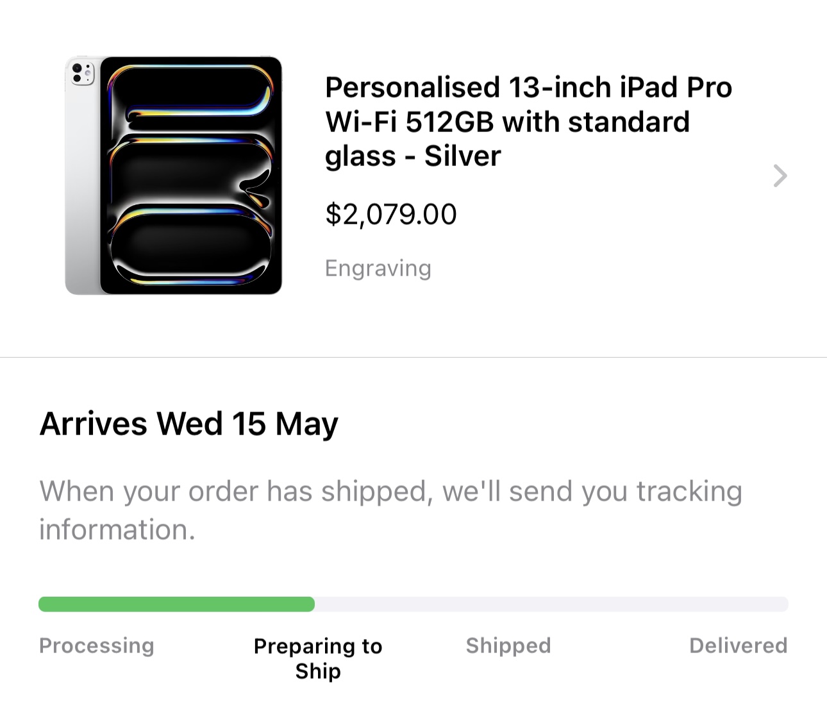
Task: Select the Delivered status step
Action: click(x=738, y=645)
